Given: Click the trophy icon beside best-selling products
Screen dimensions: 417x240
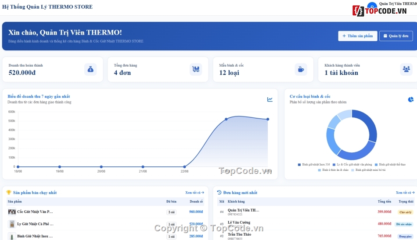Looking at the screenshot, I should point(9,192).
